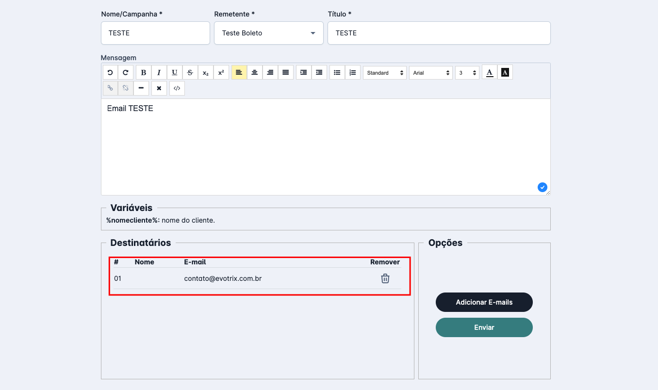Open the Standard paragraph format dropdown
The height and width of the screenshot is (390, 658).
click(x=385, y=73)
